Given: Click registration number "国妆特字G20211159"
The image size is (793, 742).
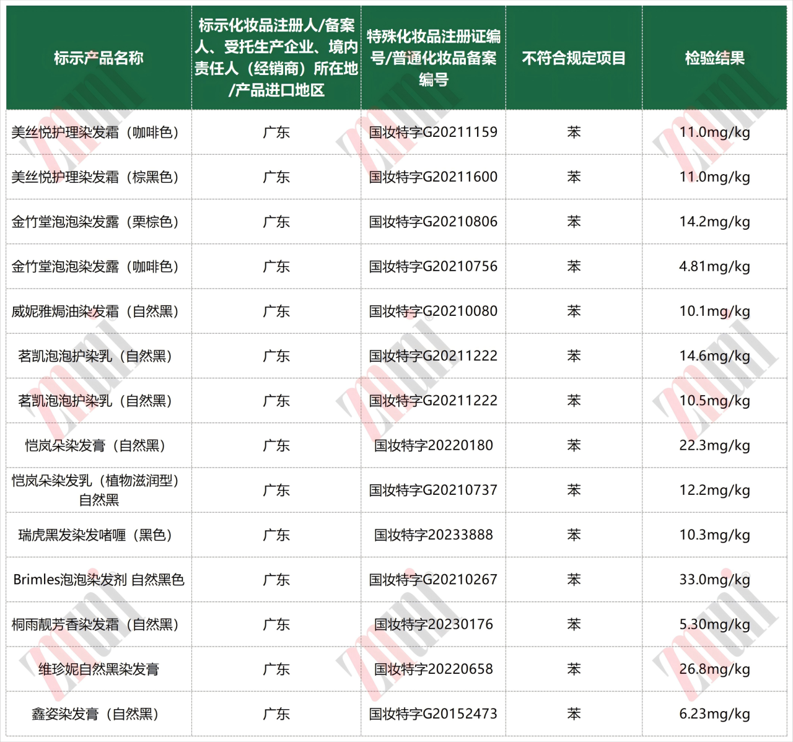Looking at the screenshot, I should pyautogui.click(x=433, y=133).
